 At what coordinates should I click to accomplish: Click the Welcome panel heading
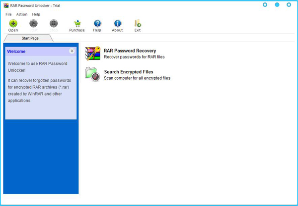pos(16,51)
